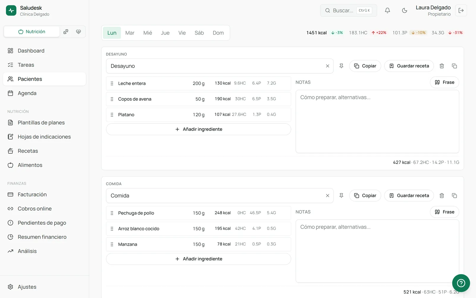Switch to the heart pulse module
Image resolution: width=476 pixels, height=298 pixels.
(79, 32)
